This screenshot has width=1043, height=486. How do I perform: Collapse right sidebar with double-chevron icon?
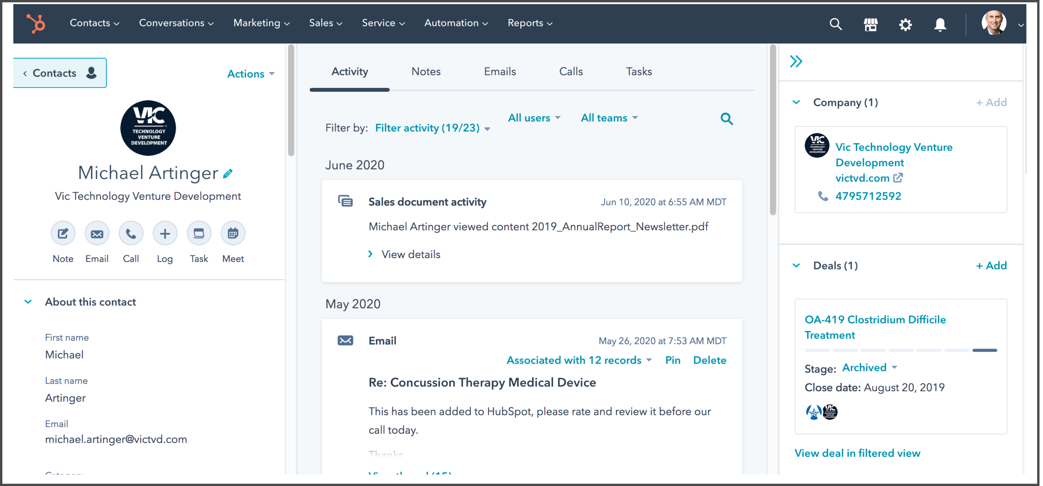coord(796,61)
